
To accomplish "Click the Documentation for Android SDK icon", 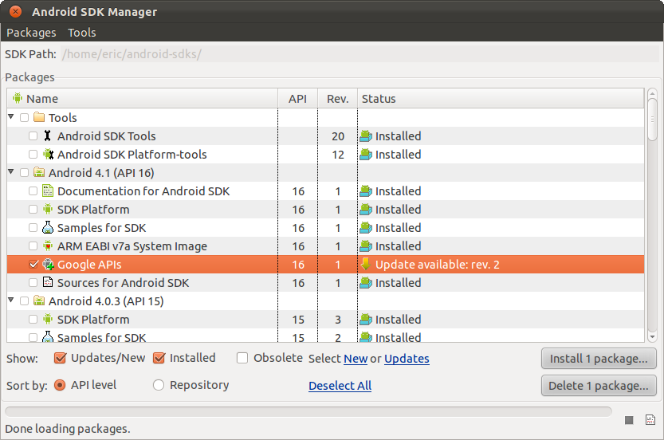I will (48, 191).
